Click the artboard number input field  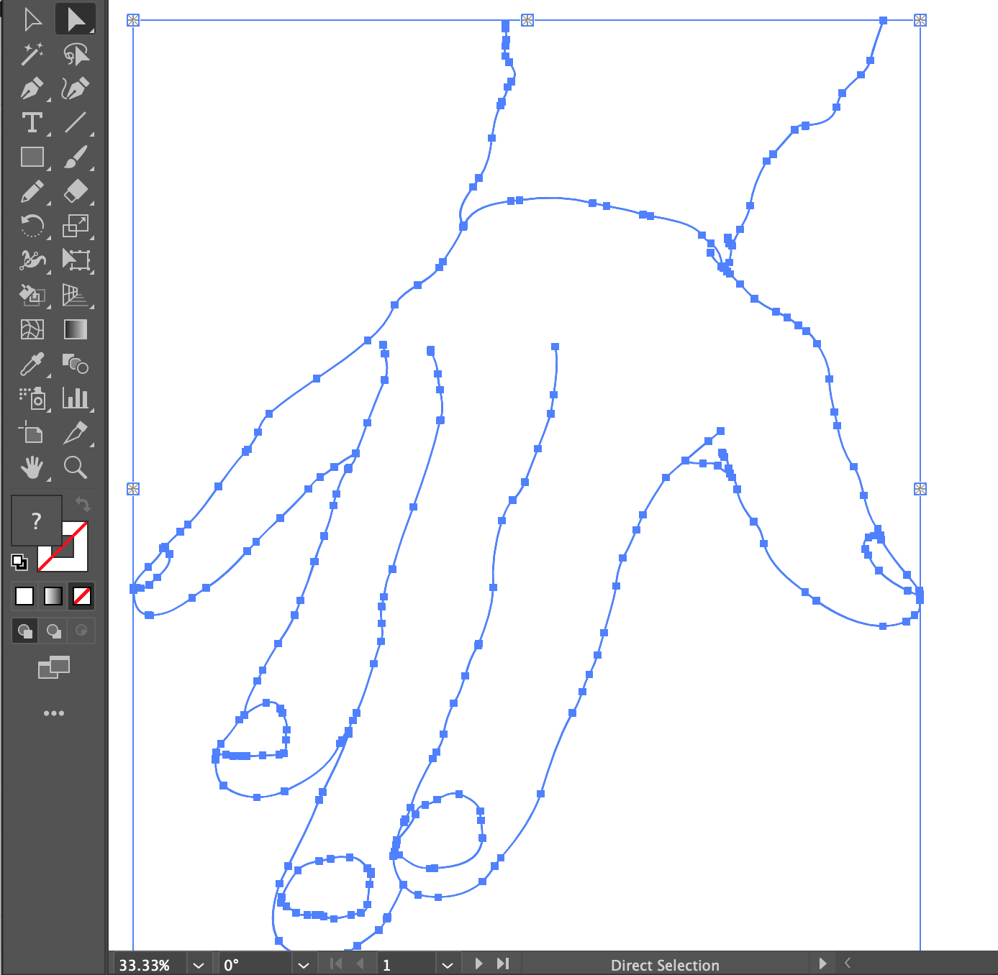coord(406,964)
